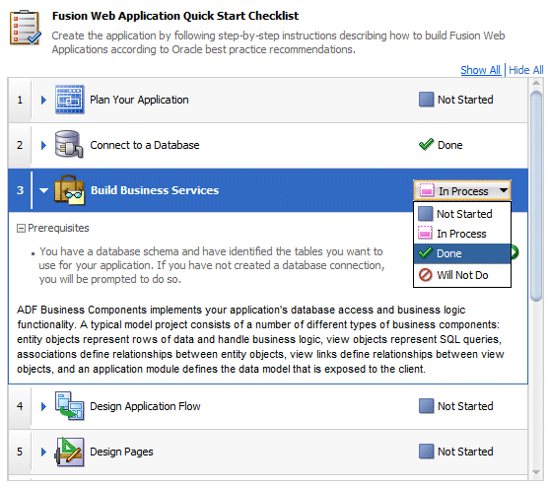Image resolution: width=549 pixels, height=488 pixels.
Task: Click the Fusion Web Application Quick Start Checklist heading
Action: (175, 16)
